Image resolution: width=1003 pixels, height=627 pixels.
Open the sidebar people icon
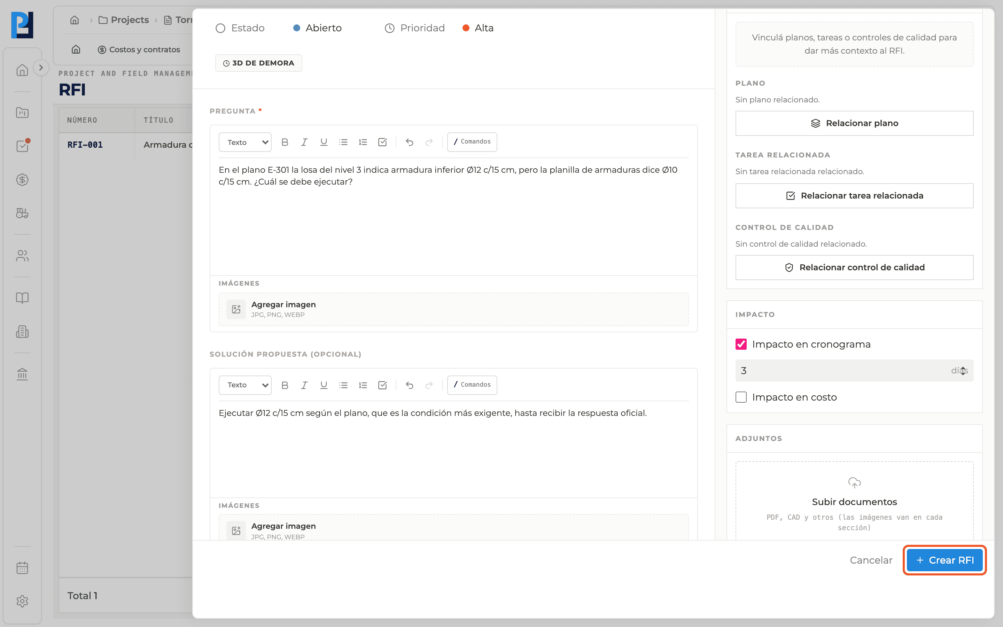click(x=22, y=256)
